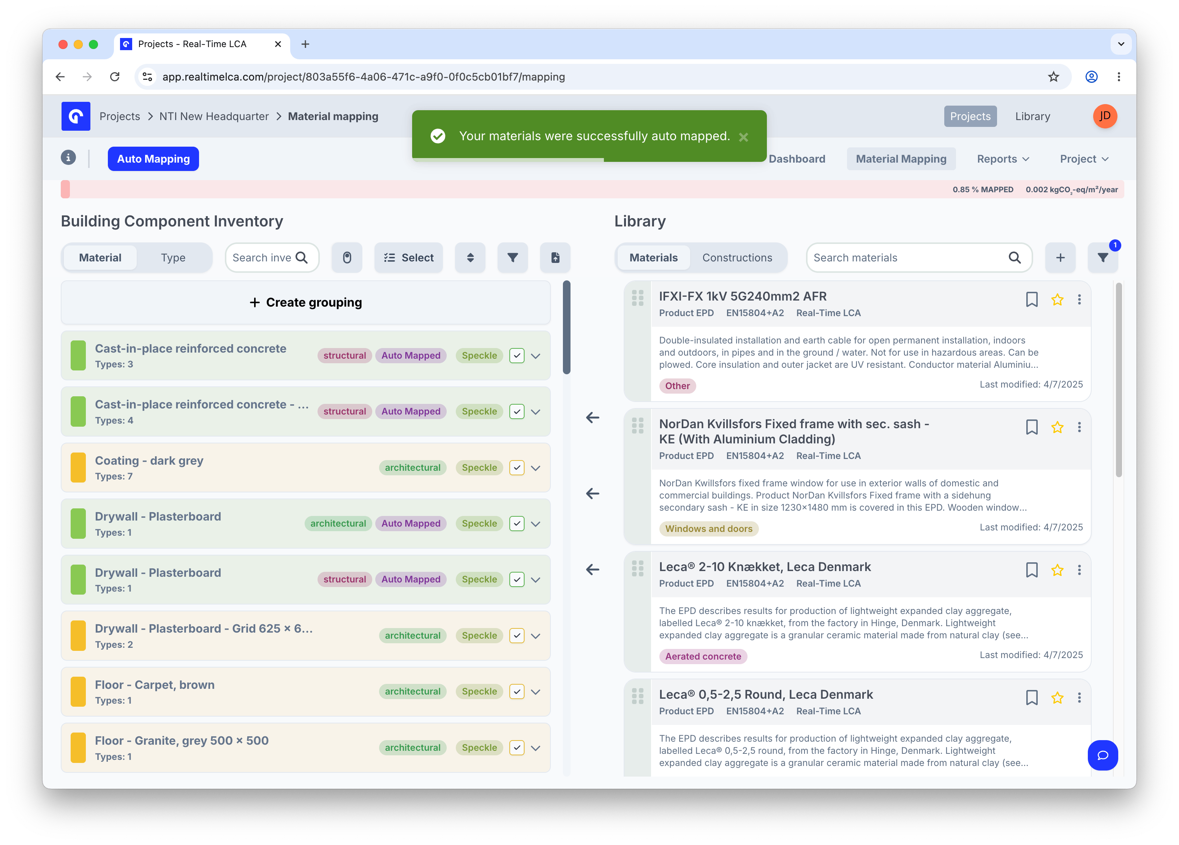Expand the structural Drywall - Plasterboard row
This screenshot has width=1179, height=845.
click(536, 580)
